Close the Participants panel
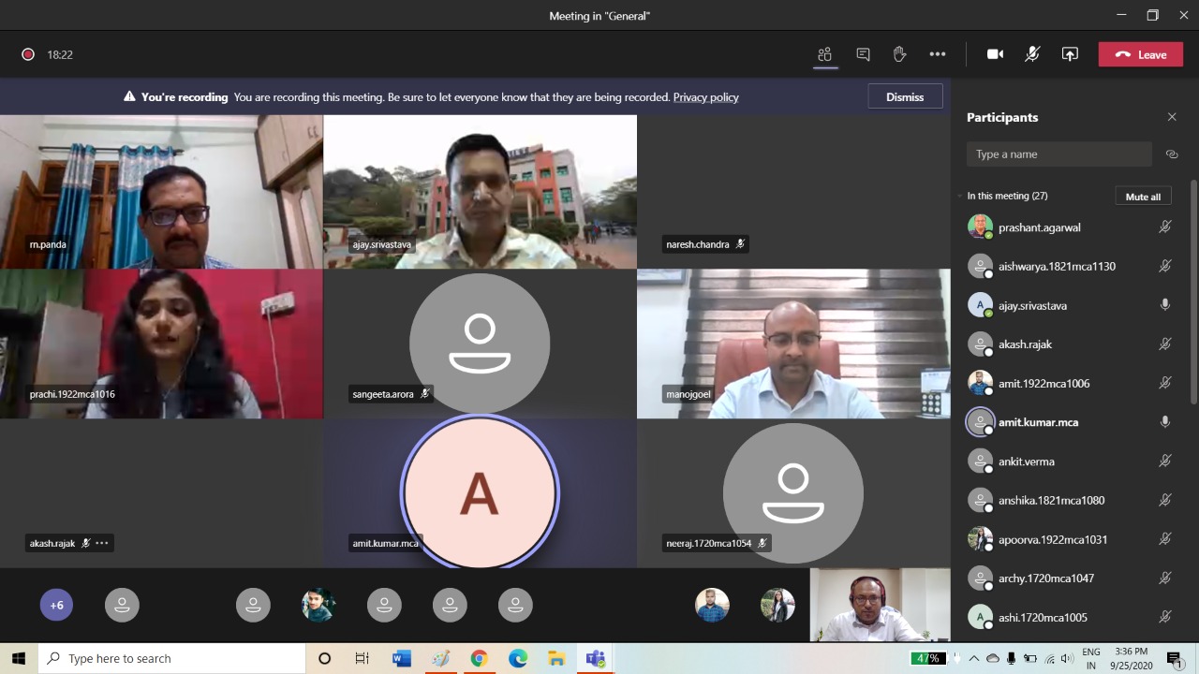Image resolution: width=1199 pixels, height=674 pixels. pyautogui.click(x=1171, y=117)
